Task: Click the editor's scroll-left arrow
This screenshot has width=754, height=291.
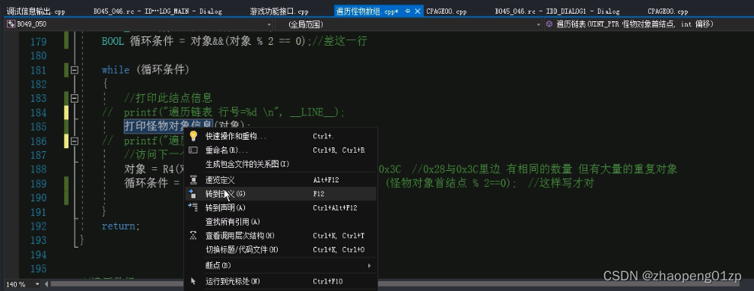Action: pyautogui.click(x=46, y=284)
